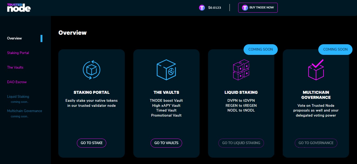Click the Overview page heading

[x=73, y=33]
